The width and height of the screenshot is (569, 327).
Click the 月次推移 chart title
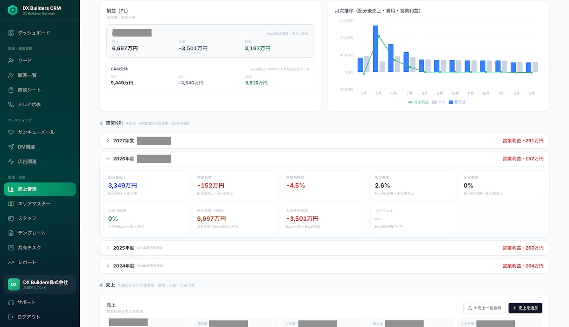[378, 10]
